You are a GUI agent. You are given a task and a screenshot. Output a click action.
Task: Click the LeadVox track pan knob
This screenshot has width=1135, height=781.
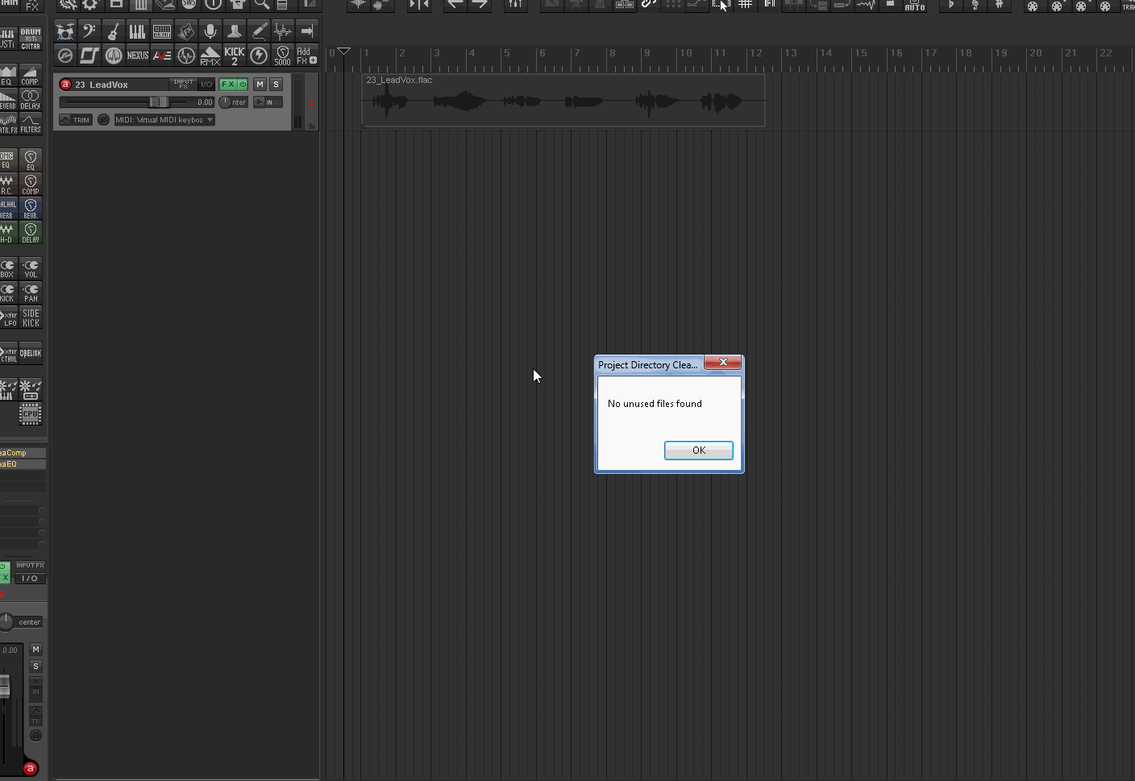(x=225, y=102)
